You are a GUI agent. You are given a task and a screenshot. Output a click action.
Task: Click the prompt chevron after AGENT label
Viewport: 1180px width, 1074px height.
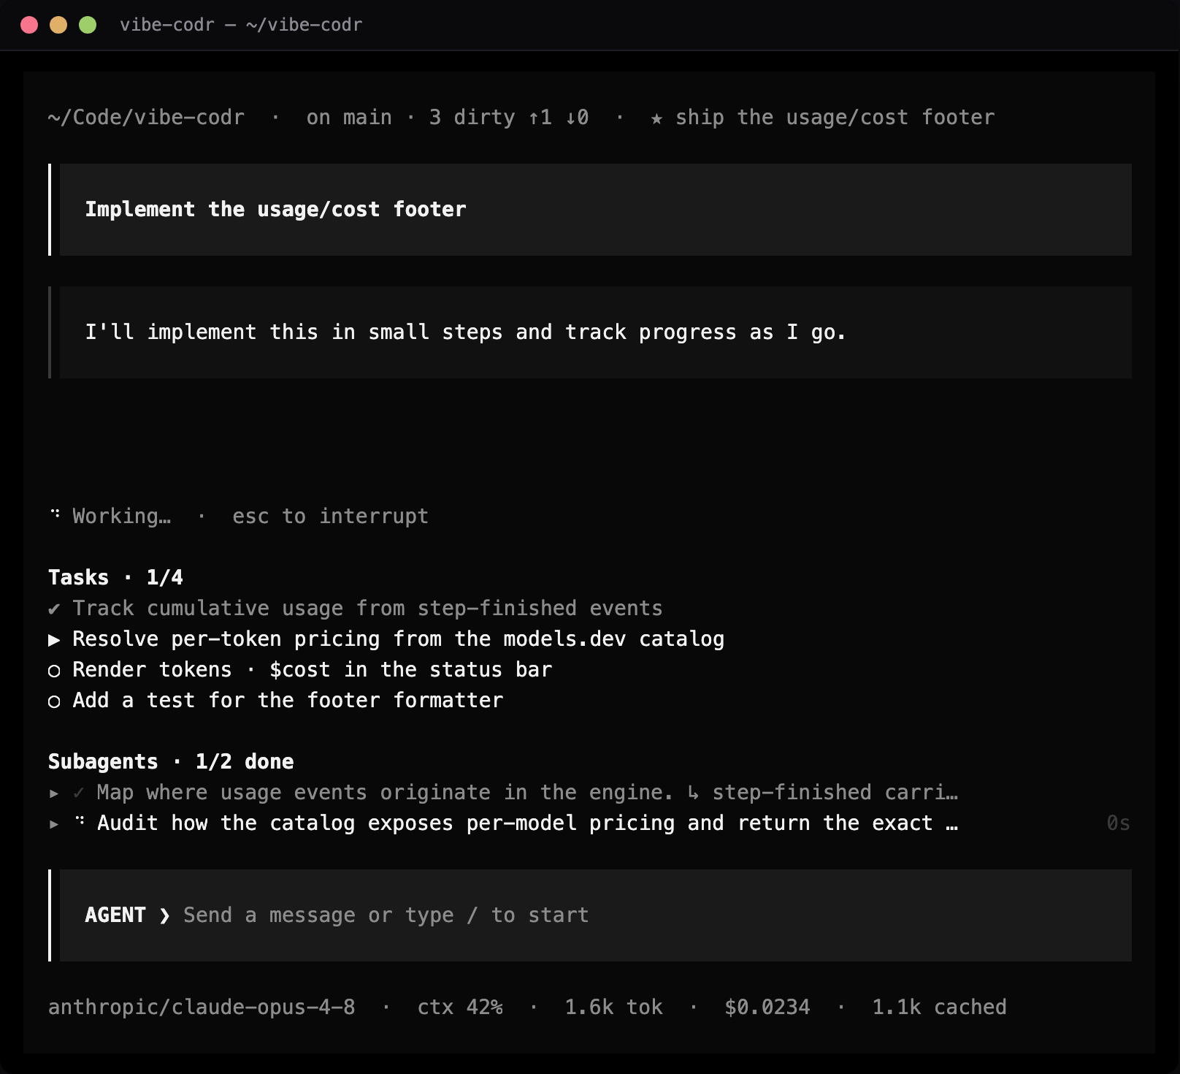coord(164,915)
